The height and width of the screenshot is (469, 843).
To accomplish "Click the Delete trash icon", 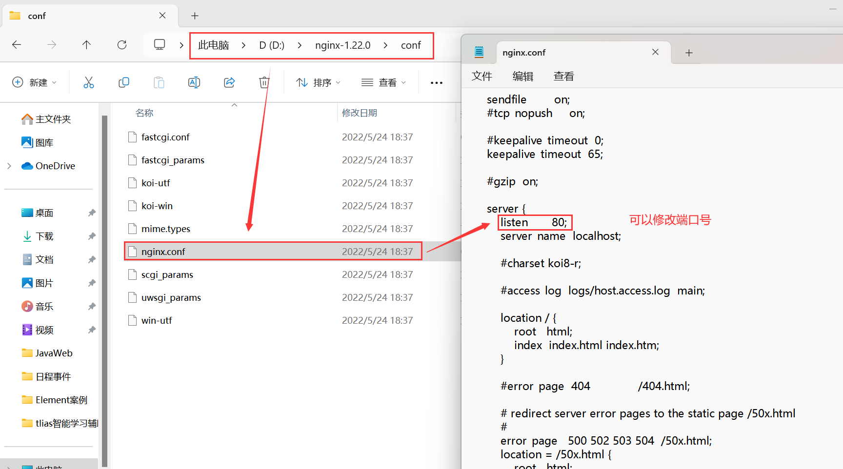I will (x=264, y=82).
